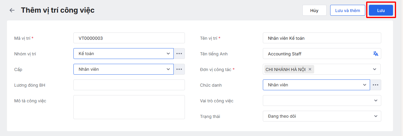
Task: Click the back arrow icon
Action: click(x=12, y=10)
